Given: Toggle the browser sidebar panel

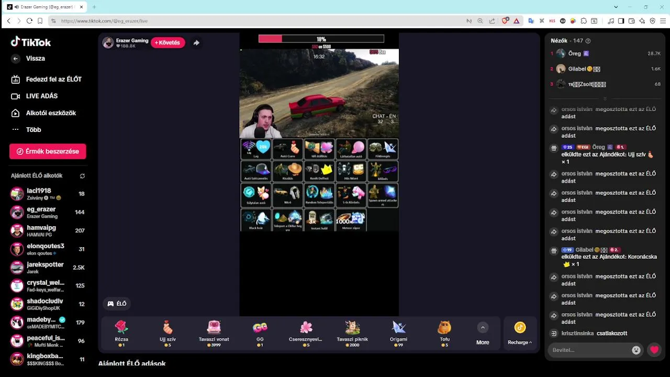Looking at the screenshot, I should (621, 21).
